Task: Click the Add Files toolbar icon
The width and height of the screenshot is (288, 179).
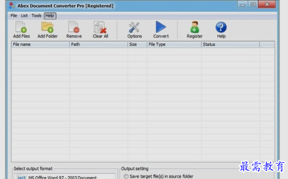Action: (21, 27)
